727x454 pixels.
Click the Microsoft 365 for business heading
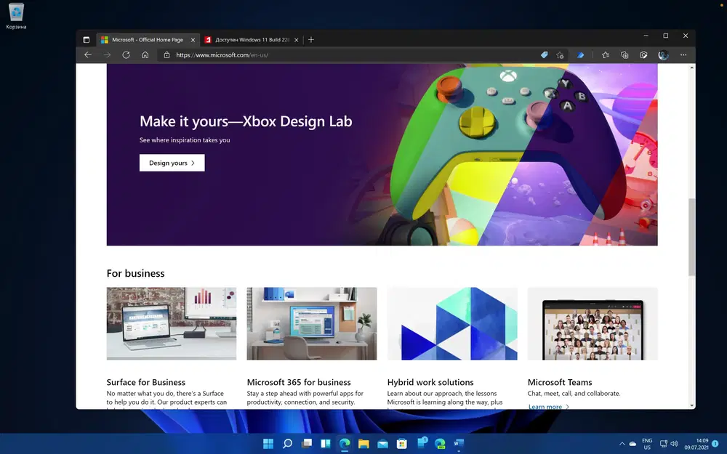click(x=299, y=382)
